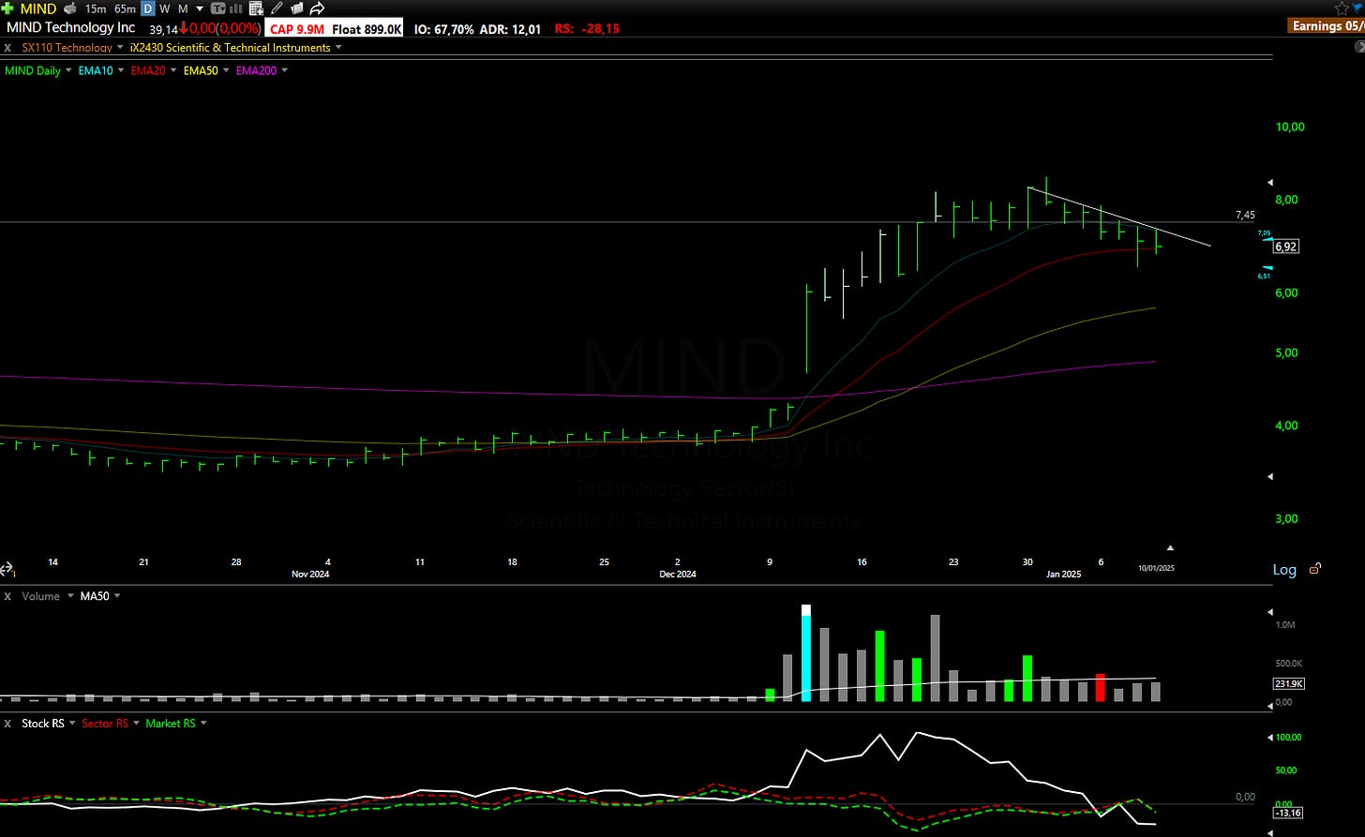Open the EMA200 indicator dropdown
This screenshot has width=1365, height=837.
(284, 70)
